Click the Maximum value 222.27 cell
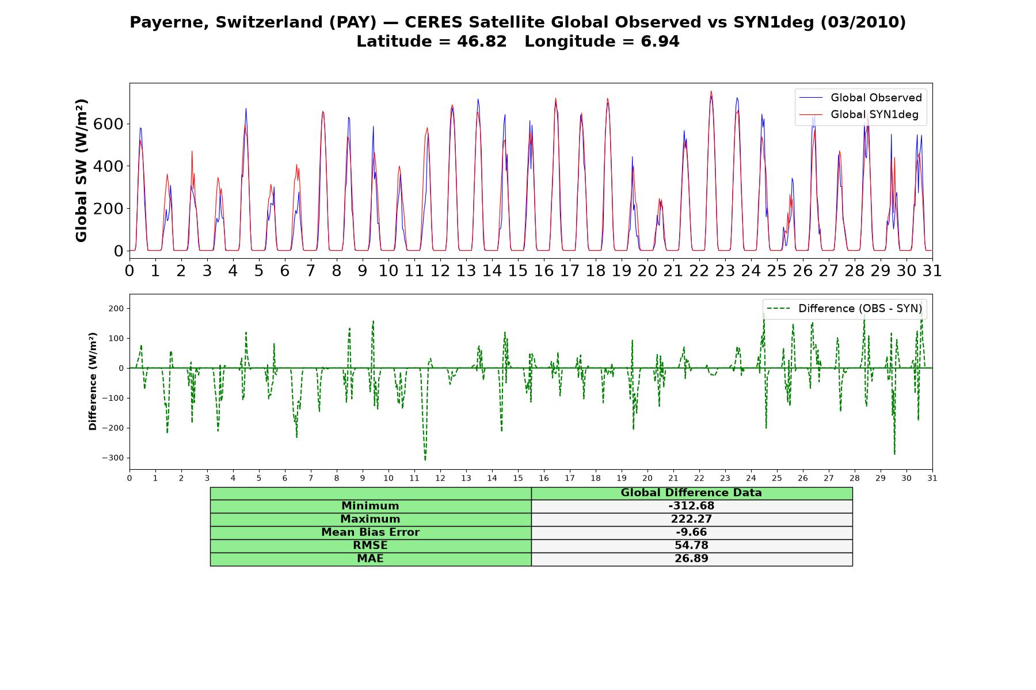1036x690 pixels. [x=691, y=519]
